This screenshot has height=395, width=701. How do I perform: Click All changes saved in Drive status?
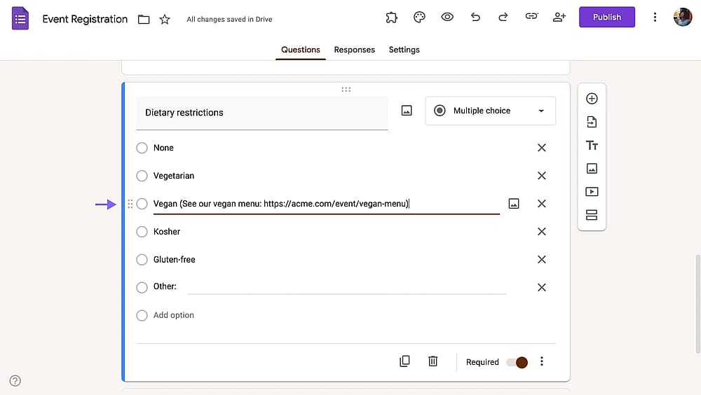pos(229,19)
